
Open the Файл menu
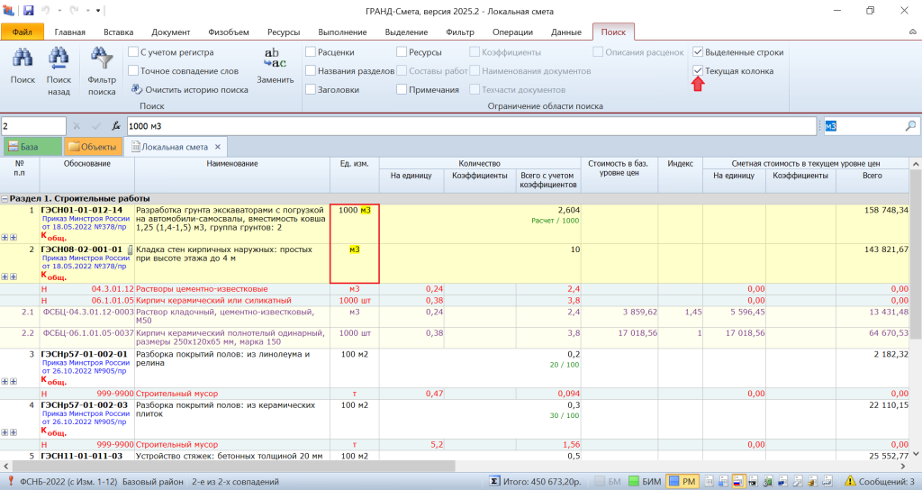(x=23, y=32)
